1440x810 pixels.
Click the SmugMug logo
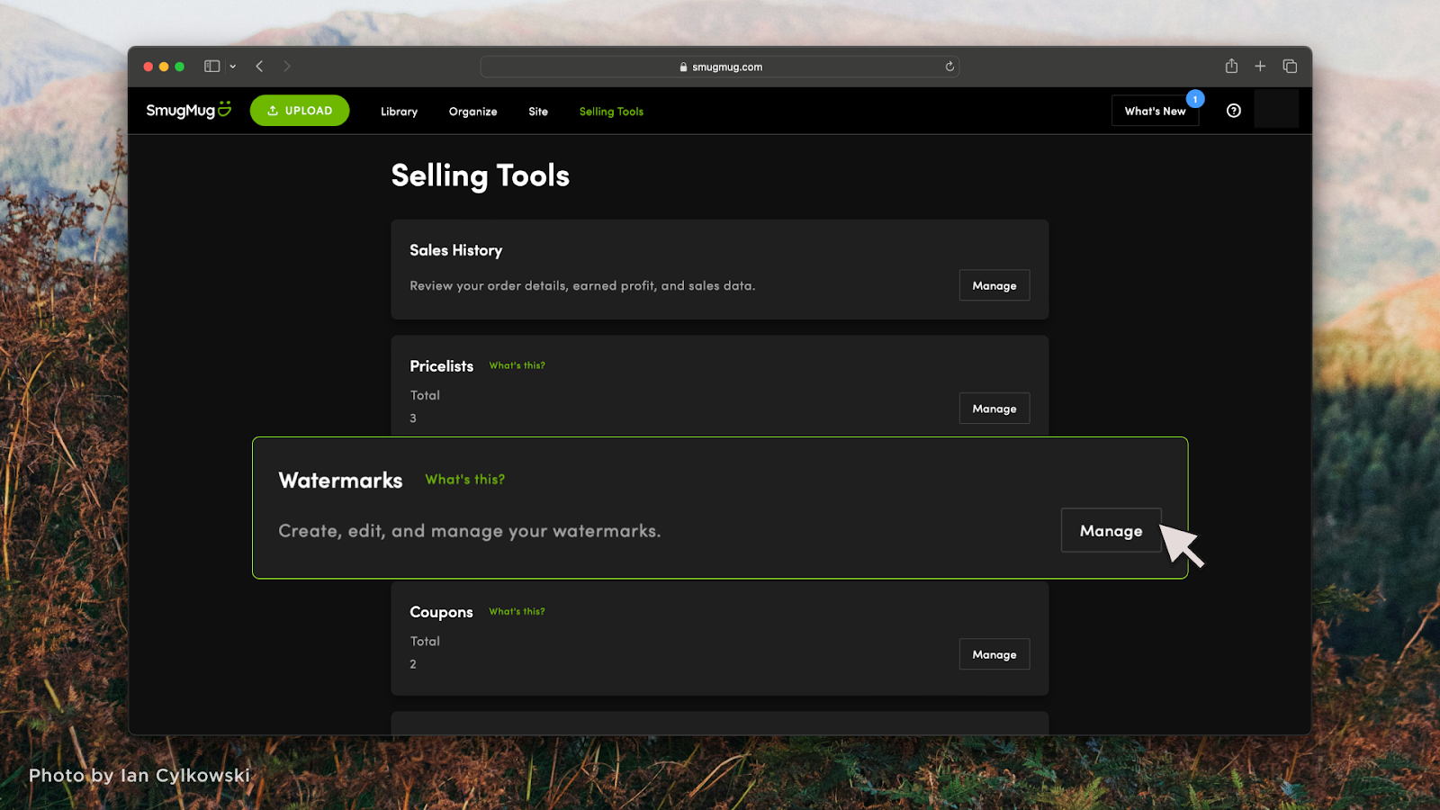pyautogui.click(x=189, y=110)
